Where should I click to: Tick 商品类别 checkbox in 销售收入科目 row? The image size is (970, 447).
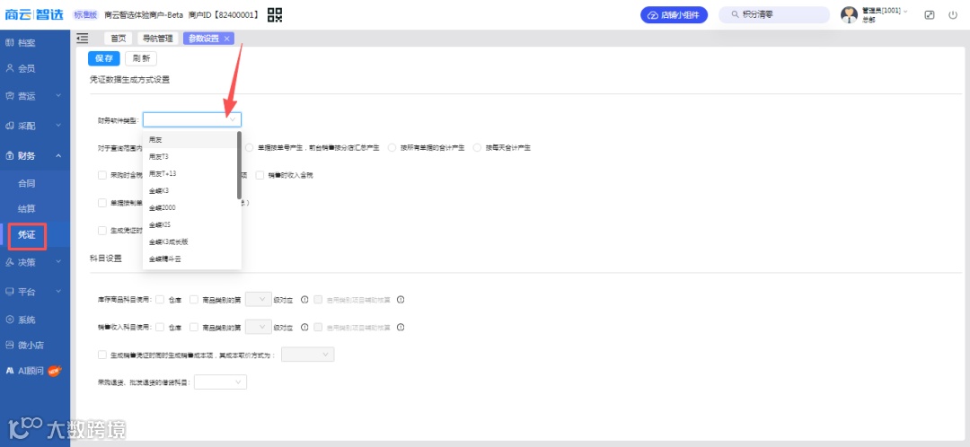pyautogui.click(x=194, y=327)
